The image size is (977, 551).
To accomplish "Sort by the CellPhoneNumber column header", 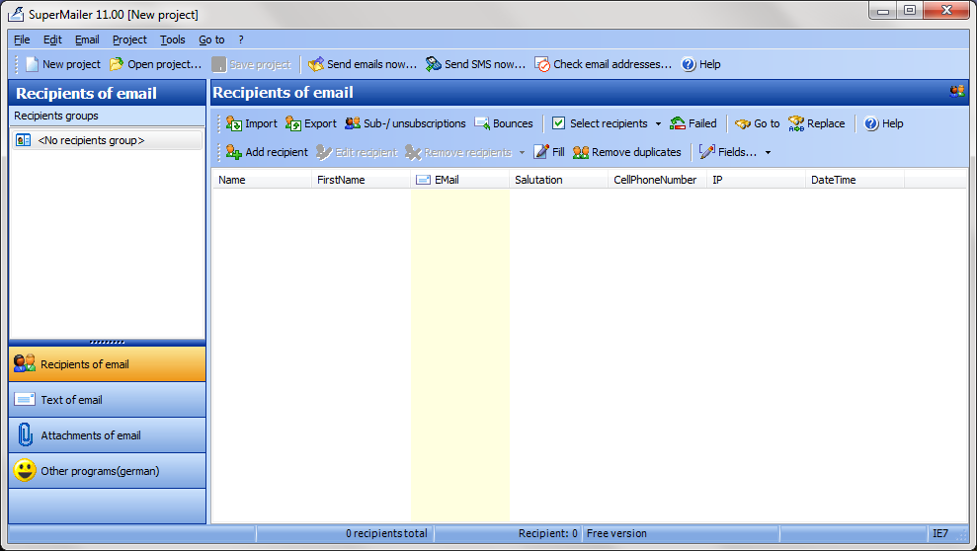I will [657, 180].
